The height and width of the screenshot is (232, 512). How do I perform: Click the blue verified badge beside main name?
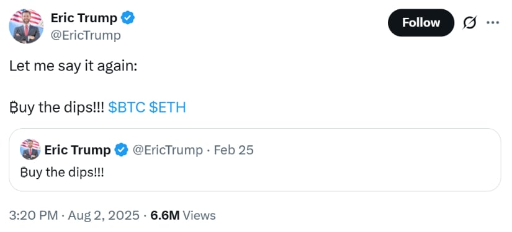point(128,18)
